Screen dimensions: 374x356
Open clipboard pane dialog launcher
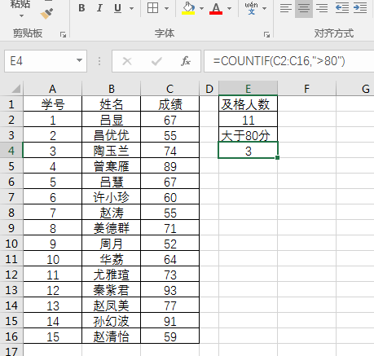[64, 34]
